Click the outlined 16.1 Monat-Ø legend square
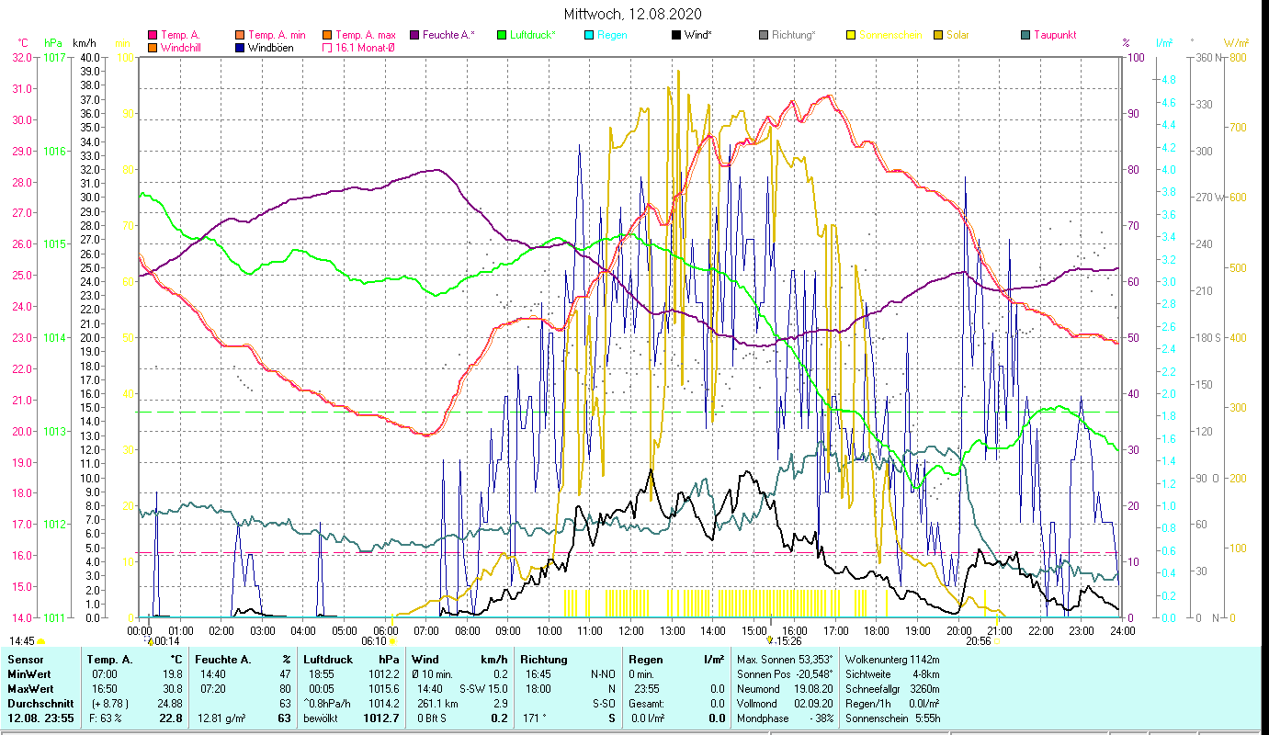The height and width of the screenshot is (735, 1269). [326, 48]
